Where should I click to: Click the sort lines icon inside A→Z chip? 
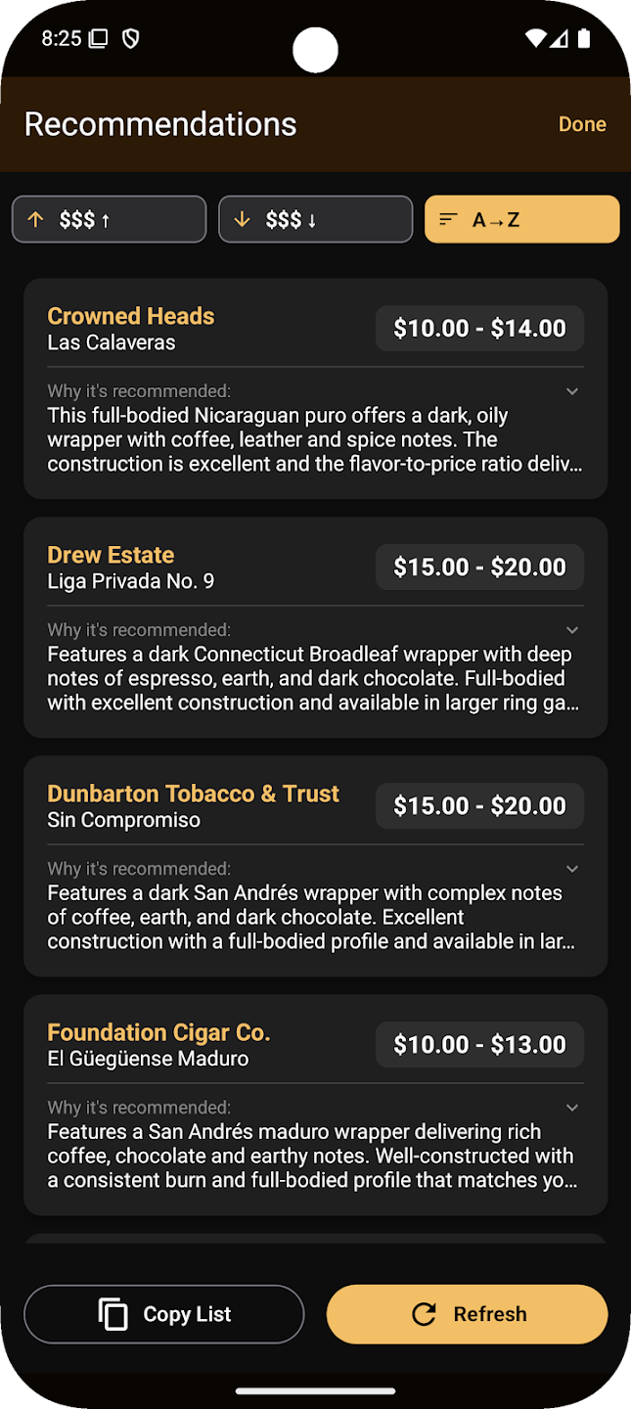pyautogui.click(x=448, y=219)
